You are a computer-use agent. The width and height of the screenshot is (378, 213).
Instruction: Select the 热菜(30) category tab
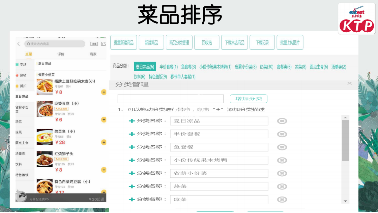point(266,67)
